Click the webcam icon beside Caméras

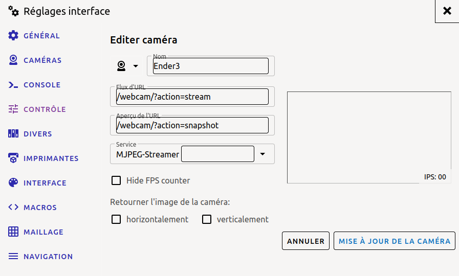(x=13, y=60)
